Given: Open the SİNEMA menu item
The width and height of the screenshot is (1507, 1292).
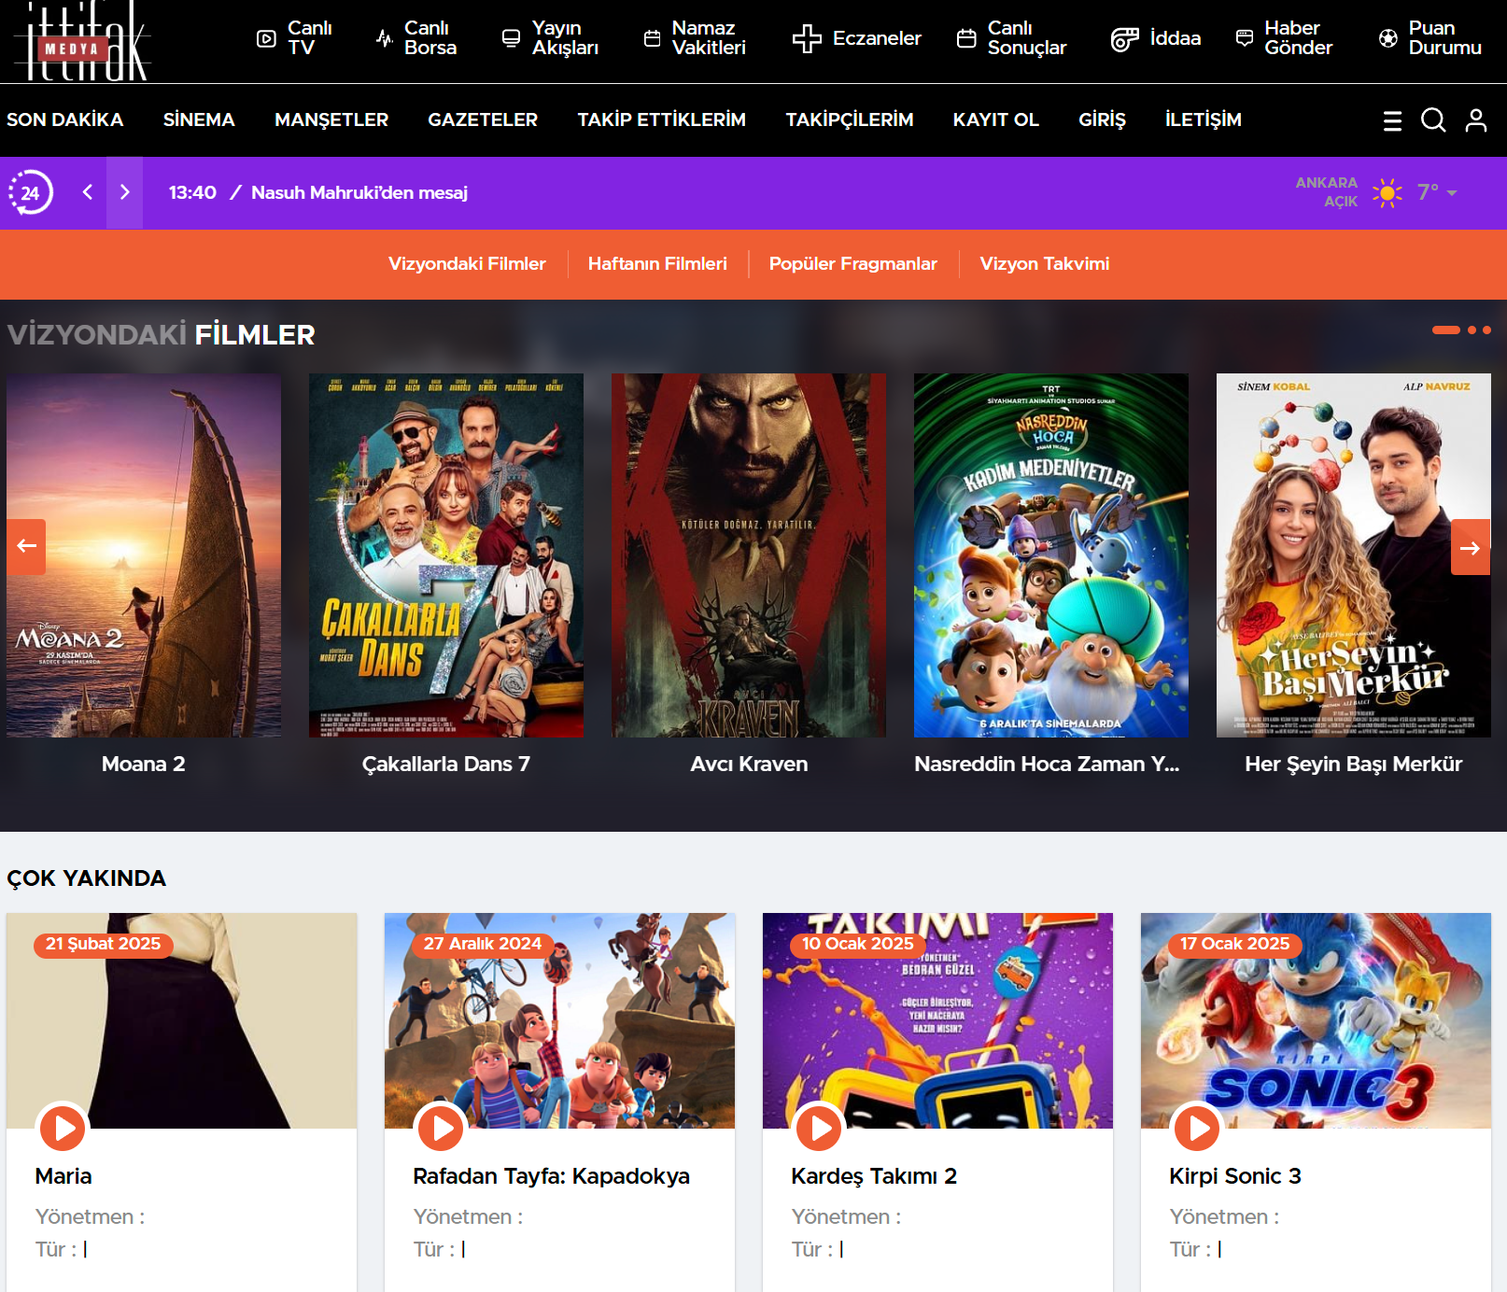Looking at the screenshot, I should (199, 119).
